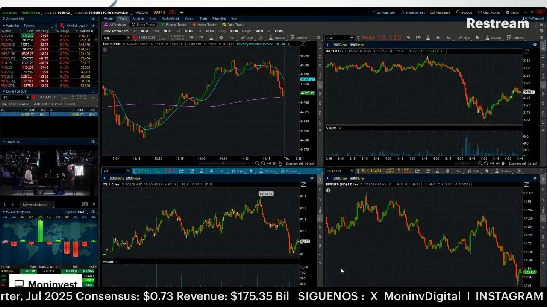The height and width of the screenshot is (307, 547).
Task: Open the FX Currency Map menu icon
Action: (93, 212)
